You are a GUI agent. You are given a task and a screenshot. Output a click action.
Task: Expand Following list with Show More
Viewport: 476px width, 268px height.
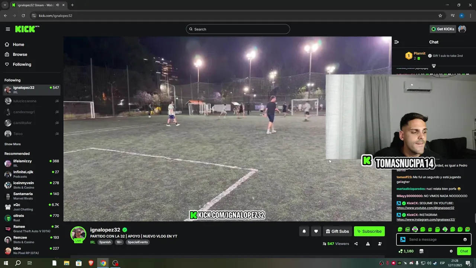pos(13,144)
